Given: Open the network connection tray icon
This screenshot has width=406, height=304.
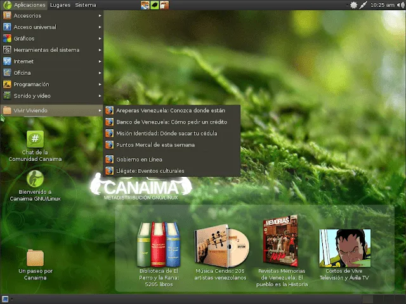Looking at the screenshot, I should (363, 5).
